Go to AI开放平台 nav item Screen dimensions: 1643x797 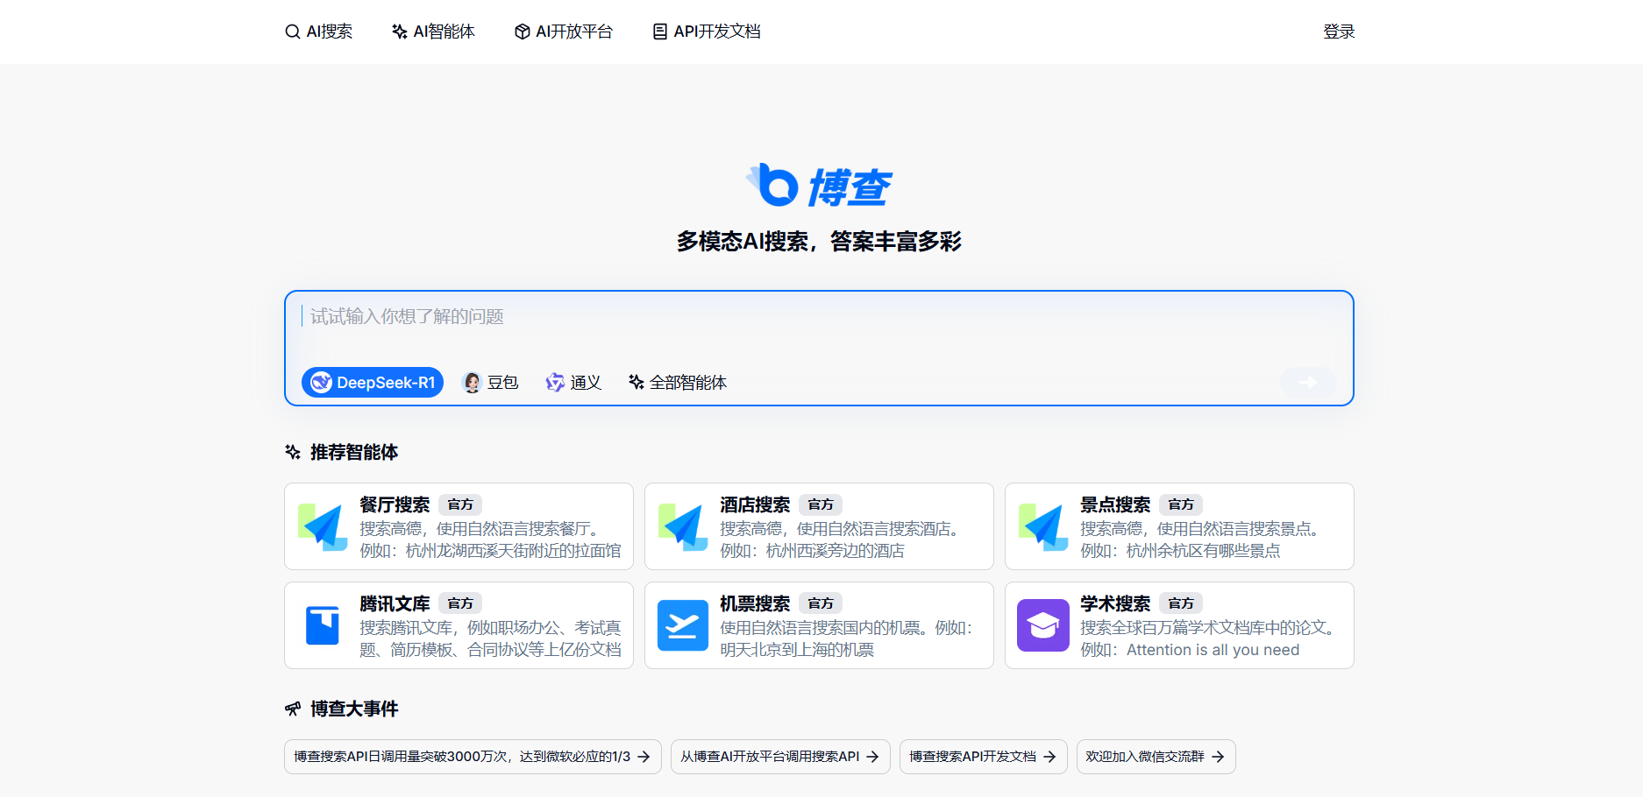pos(563,32)
